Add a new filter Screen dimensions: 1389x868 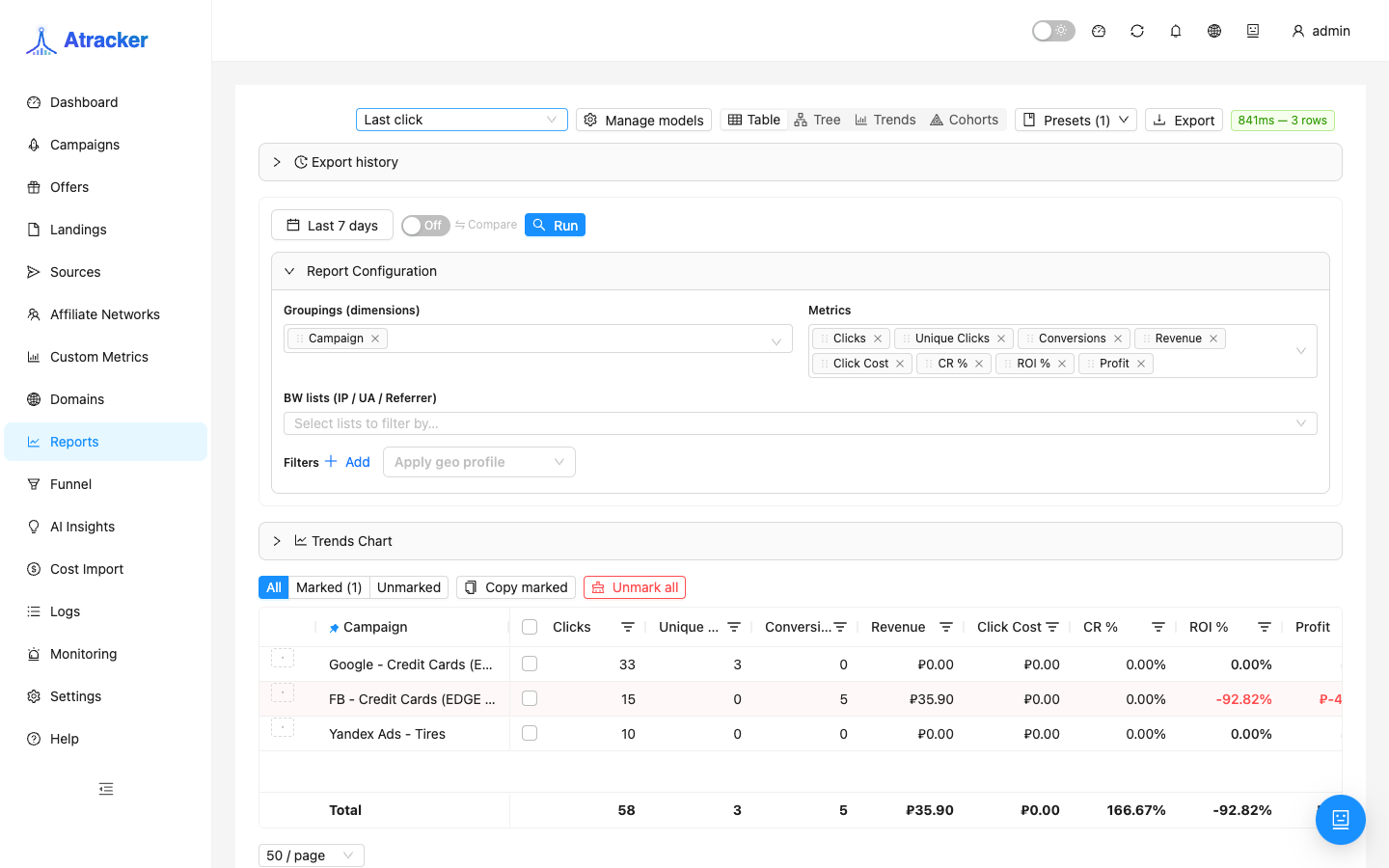pyautogui.click(x=348, y=462)
